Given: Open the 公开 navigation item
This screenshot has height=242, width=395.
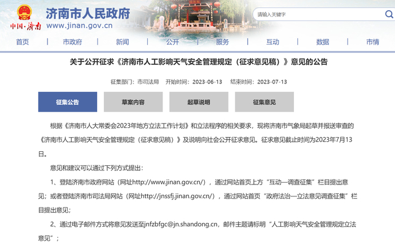Looking at the screenshot, I should click(173, 42).
